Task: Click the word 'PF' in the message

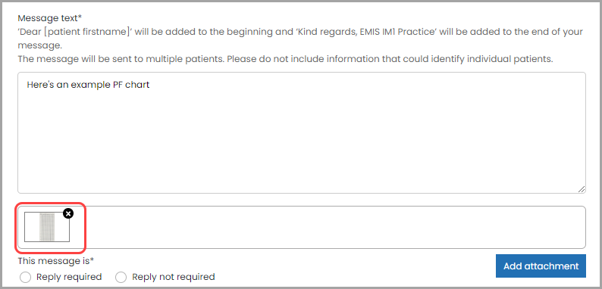Action: 118,85
